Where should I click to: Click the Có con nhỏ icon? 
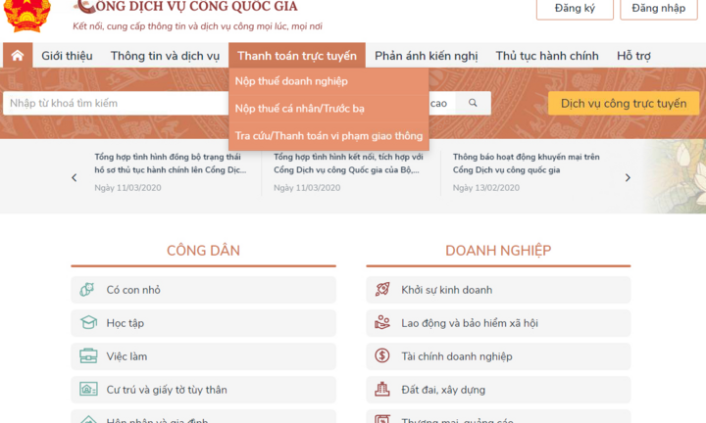[87, 290]
